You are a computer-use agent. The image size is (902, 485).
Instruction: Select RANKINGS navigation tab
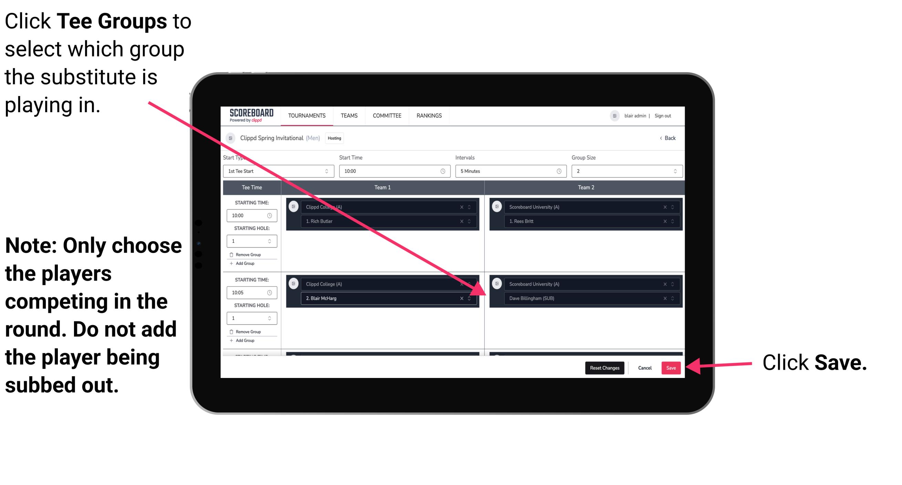[431, 116]
